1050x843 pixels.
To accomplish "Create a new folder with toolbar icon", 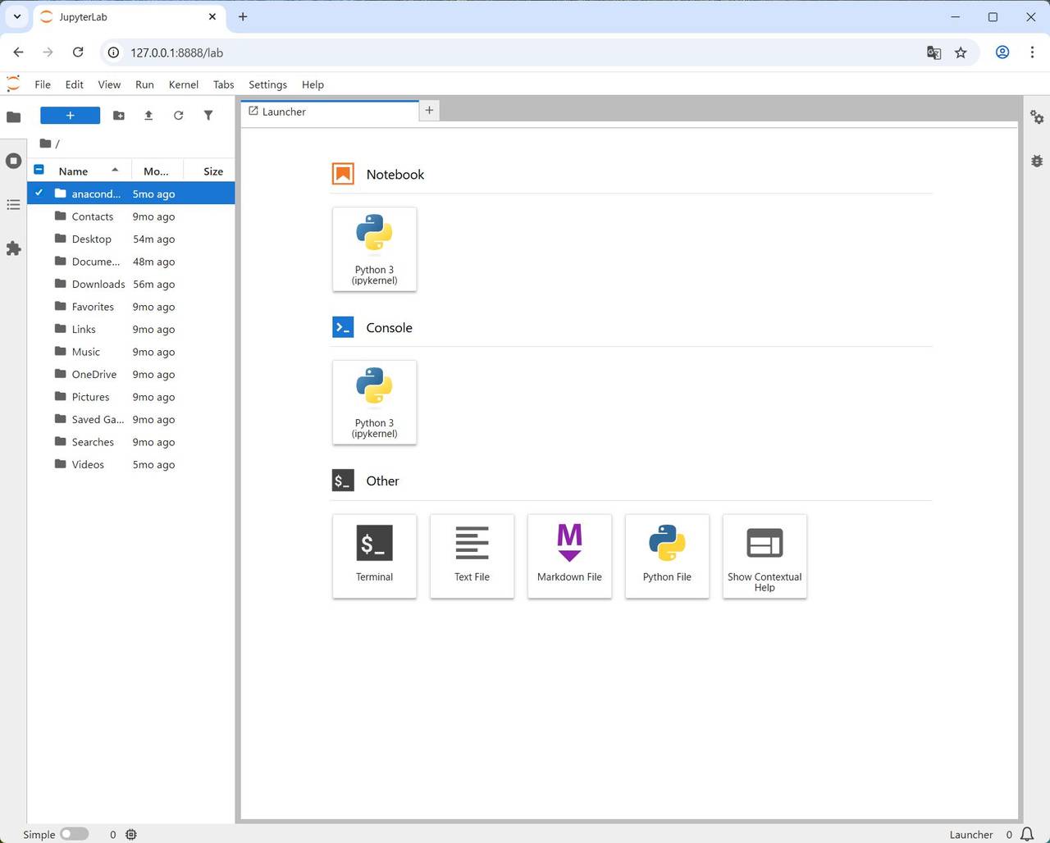I will coord(119,116).
